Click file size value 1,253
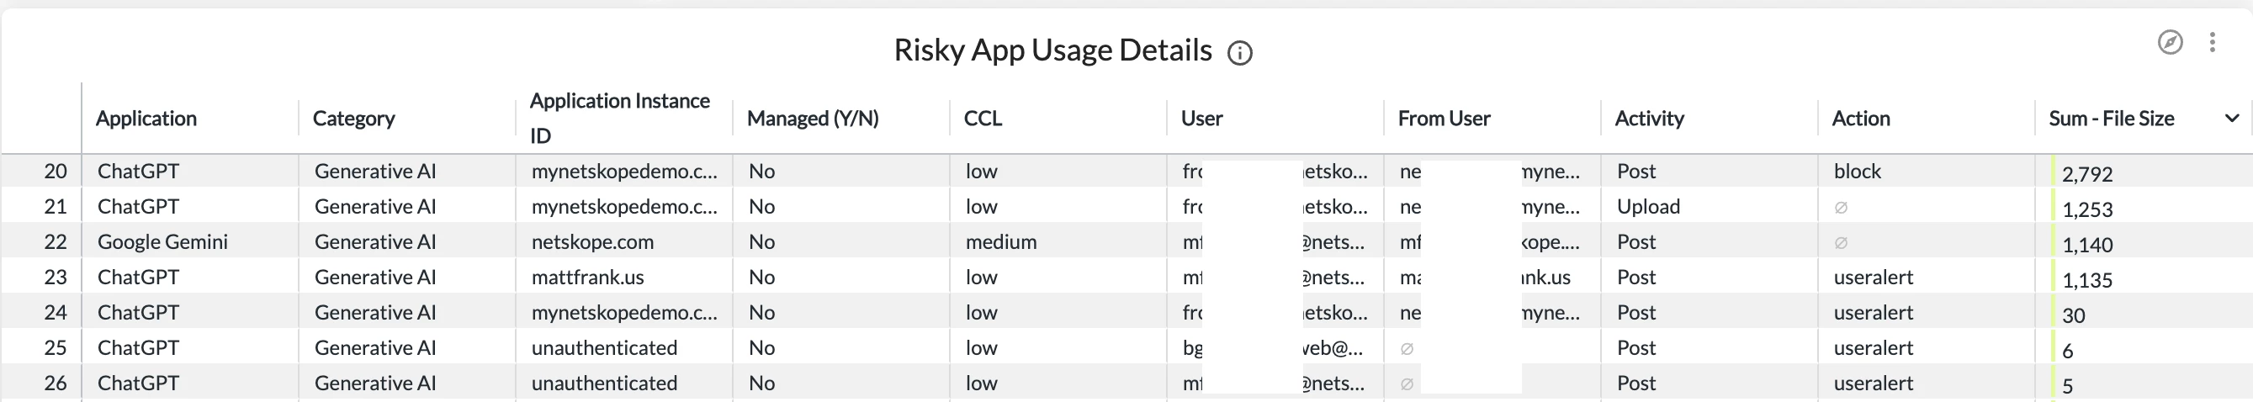 [2086, 209]
